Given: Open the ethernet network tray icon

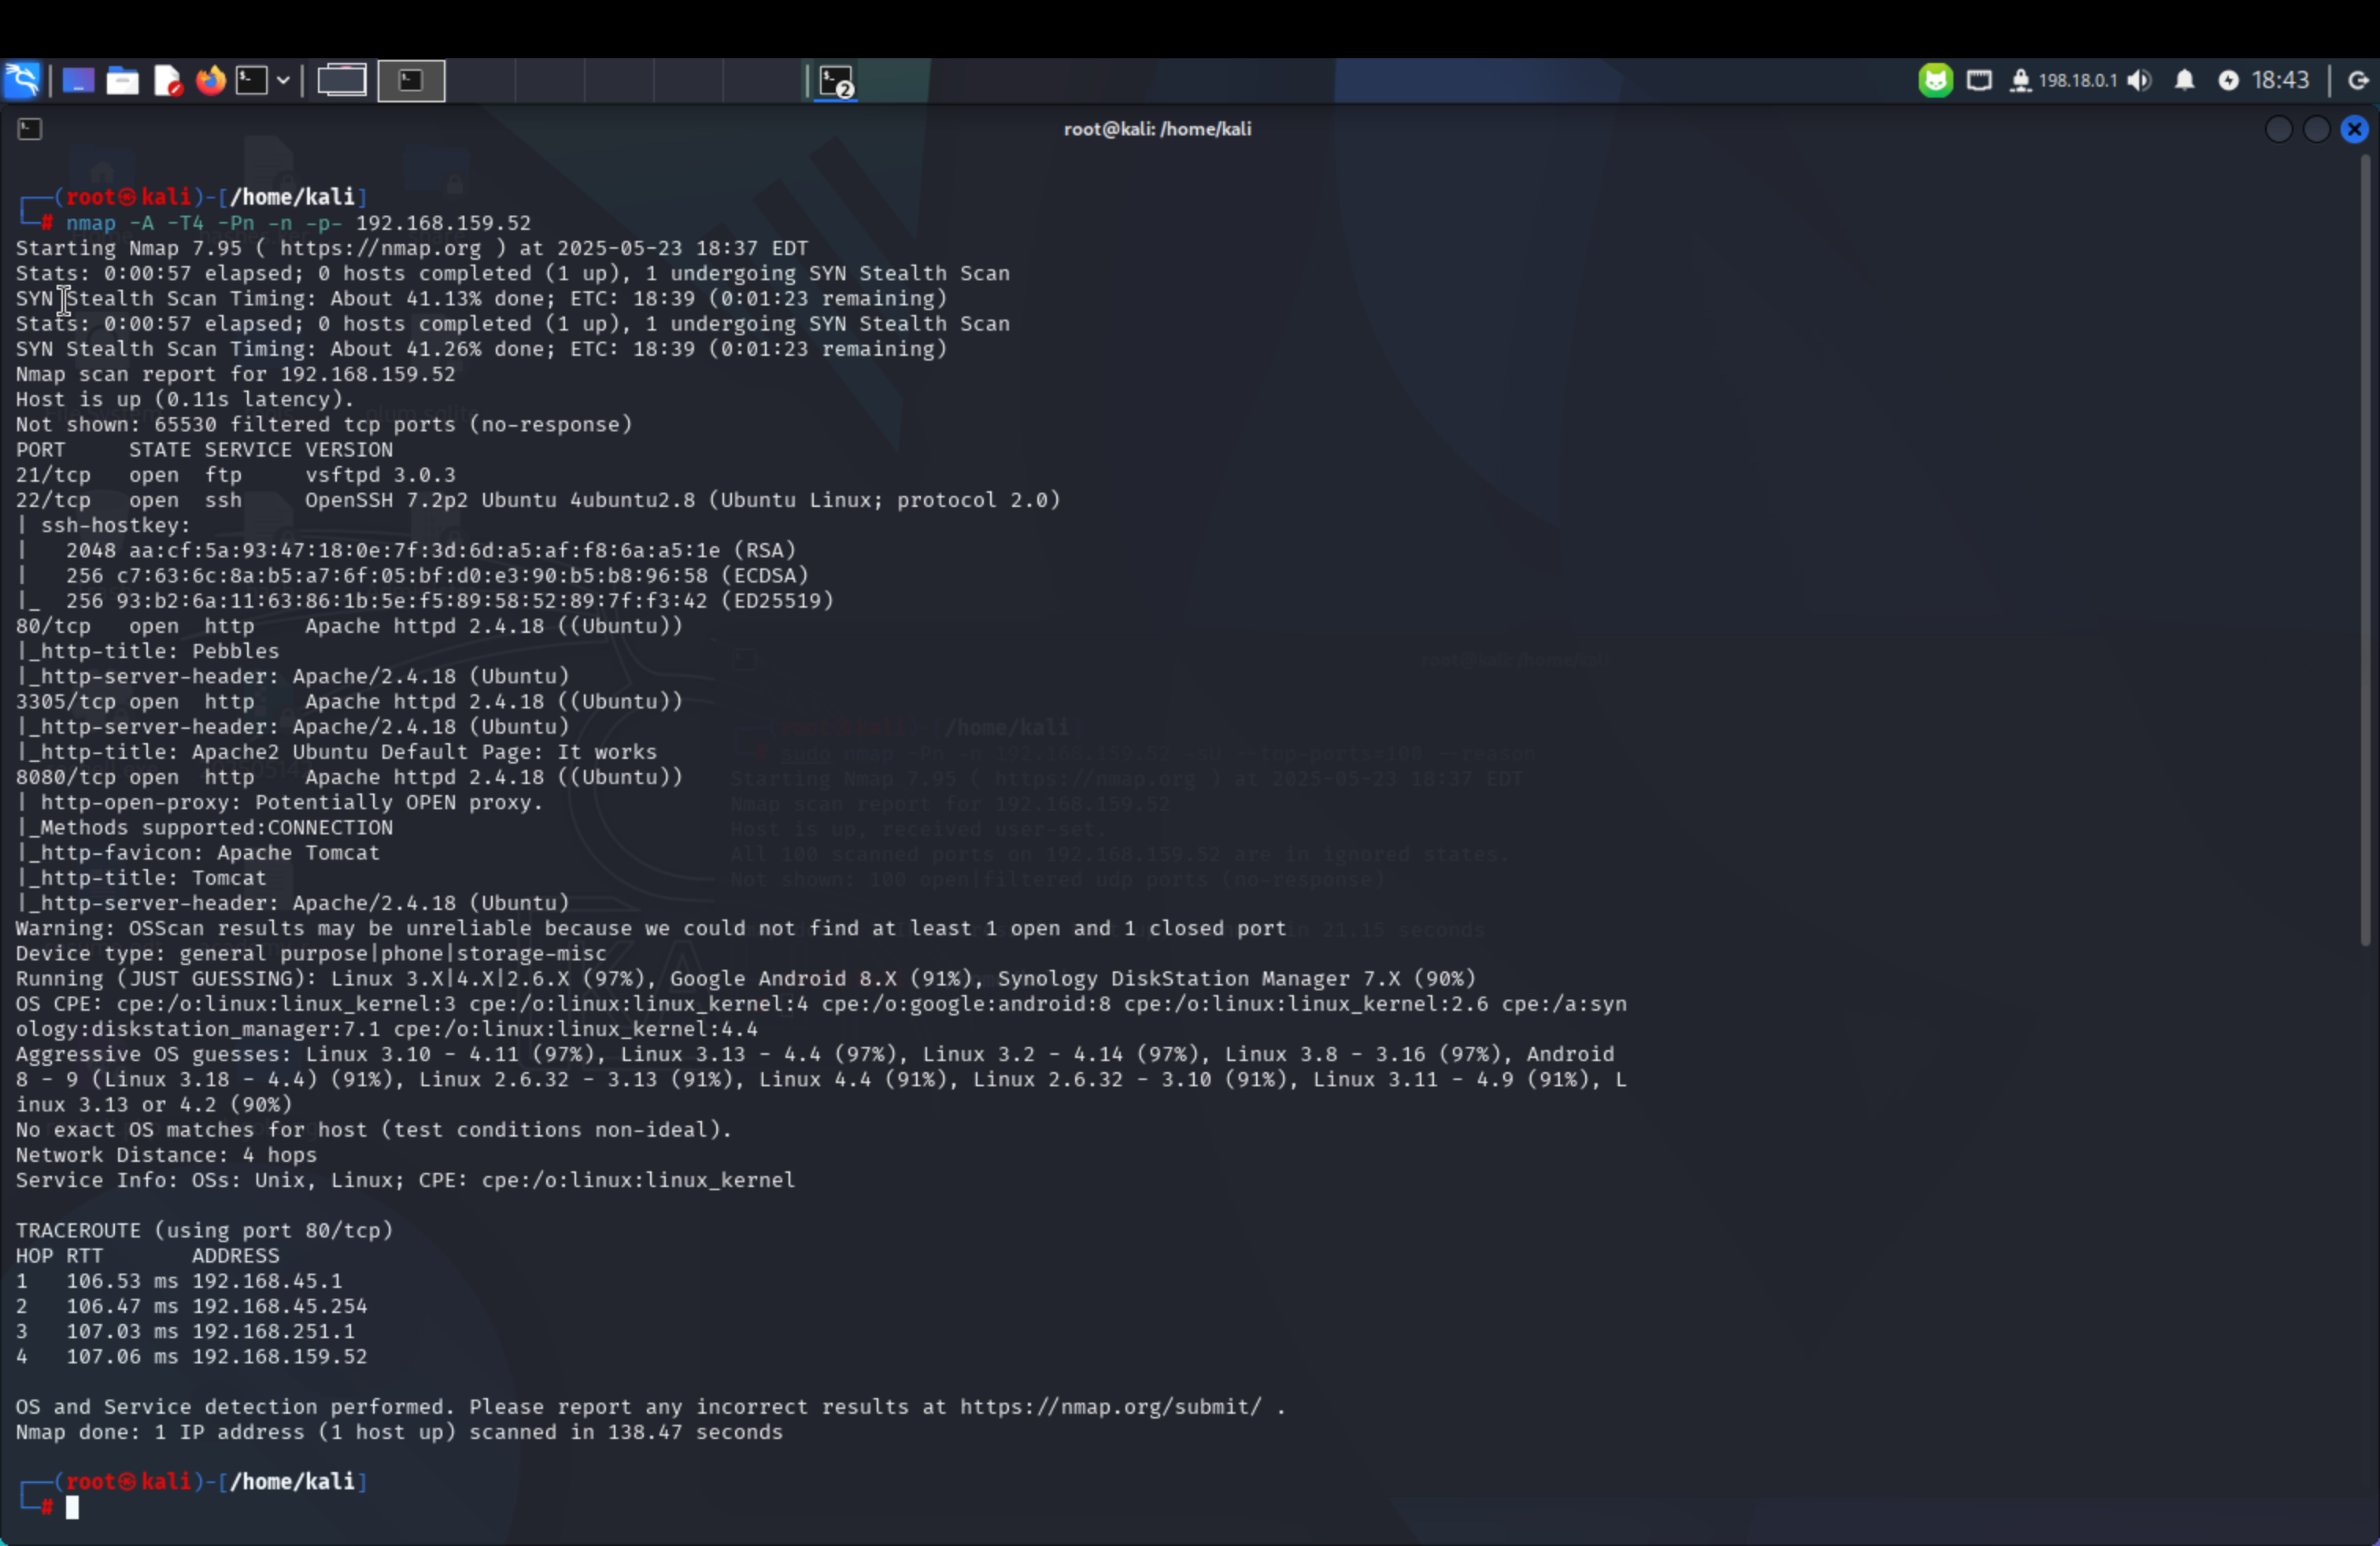Looking at the screenshot, I should (1979, 80).
